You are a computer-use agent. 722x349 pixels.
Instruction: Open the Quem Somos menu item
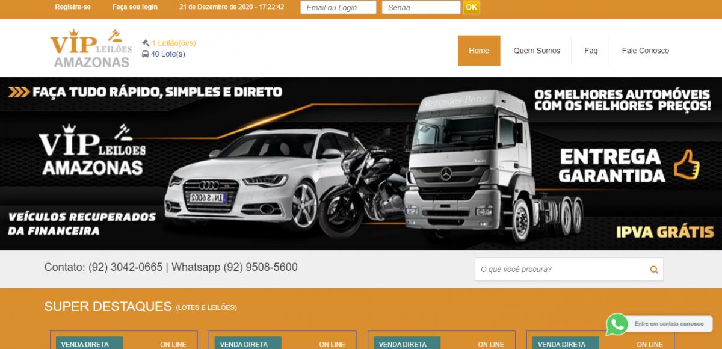click(537, 51)
